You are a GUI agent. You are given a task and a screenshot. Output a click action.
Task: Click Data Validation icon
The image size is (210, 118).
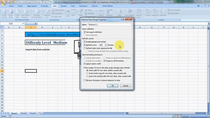point(119,13)
